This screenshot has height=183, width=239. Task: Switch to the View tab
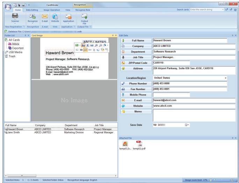pos(68,10)
